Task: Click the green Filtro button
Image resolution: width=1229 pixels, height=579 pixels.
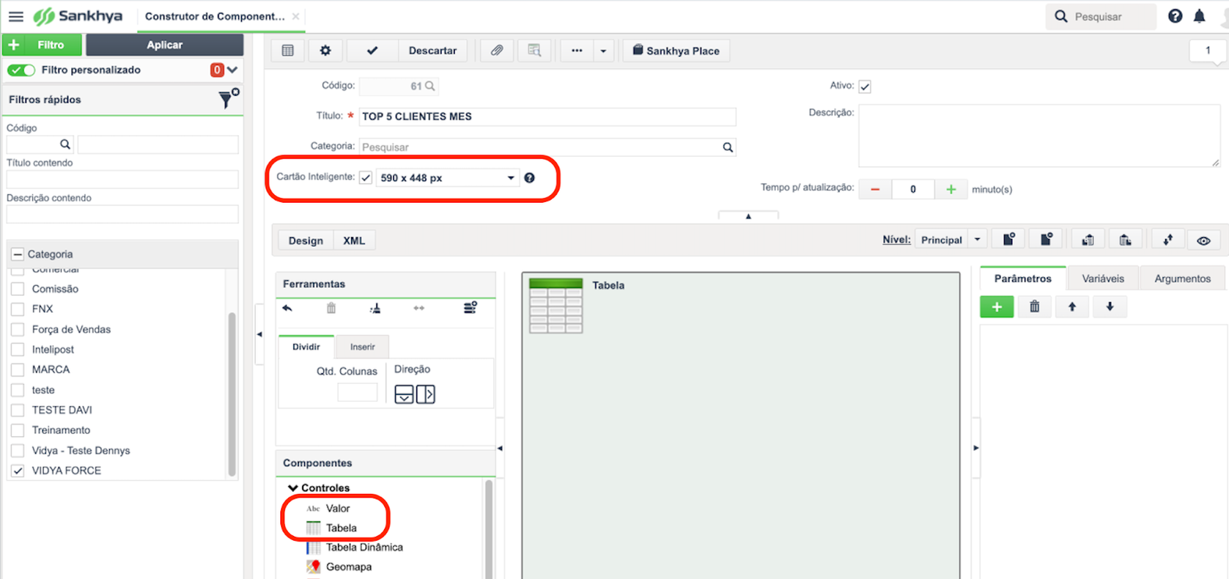Action: (42, 45)
